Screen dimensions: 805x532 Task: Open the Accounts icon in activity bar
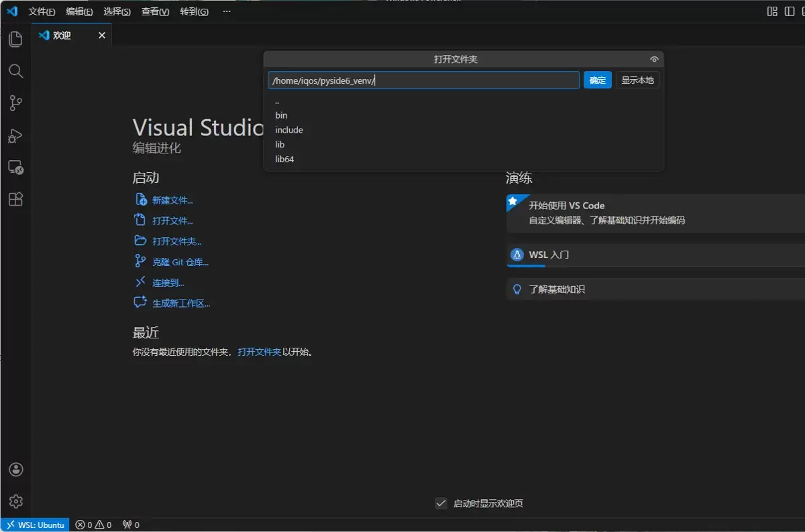(x=15, y=470)
